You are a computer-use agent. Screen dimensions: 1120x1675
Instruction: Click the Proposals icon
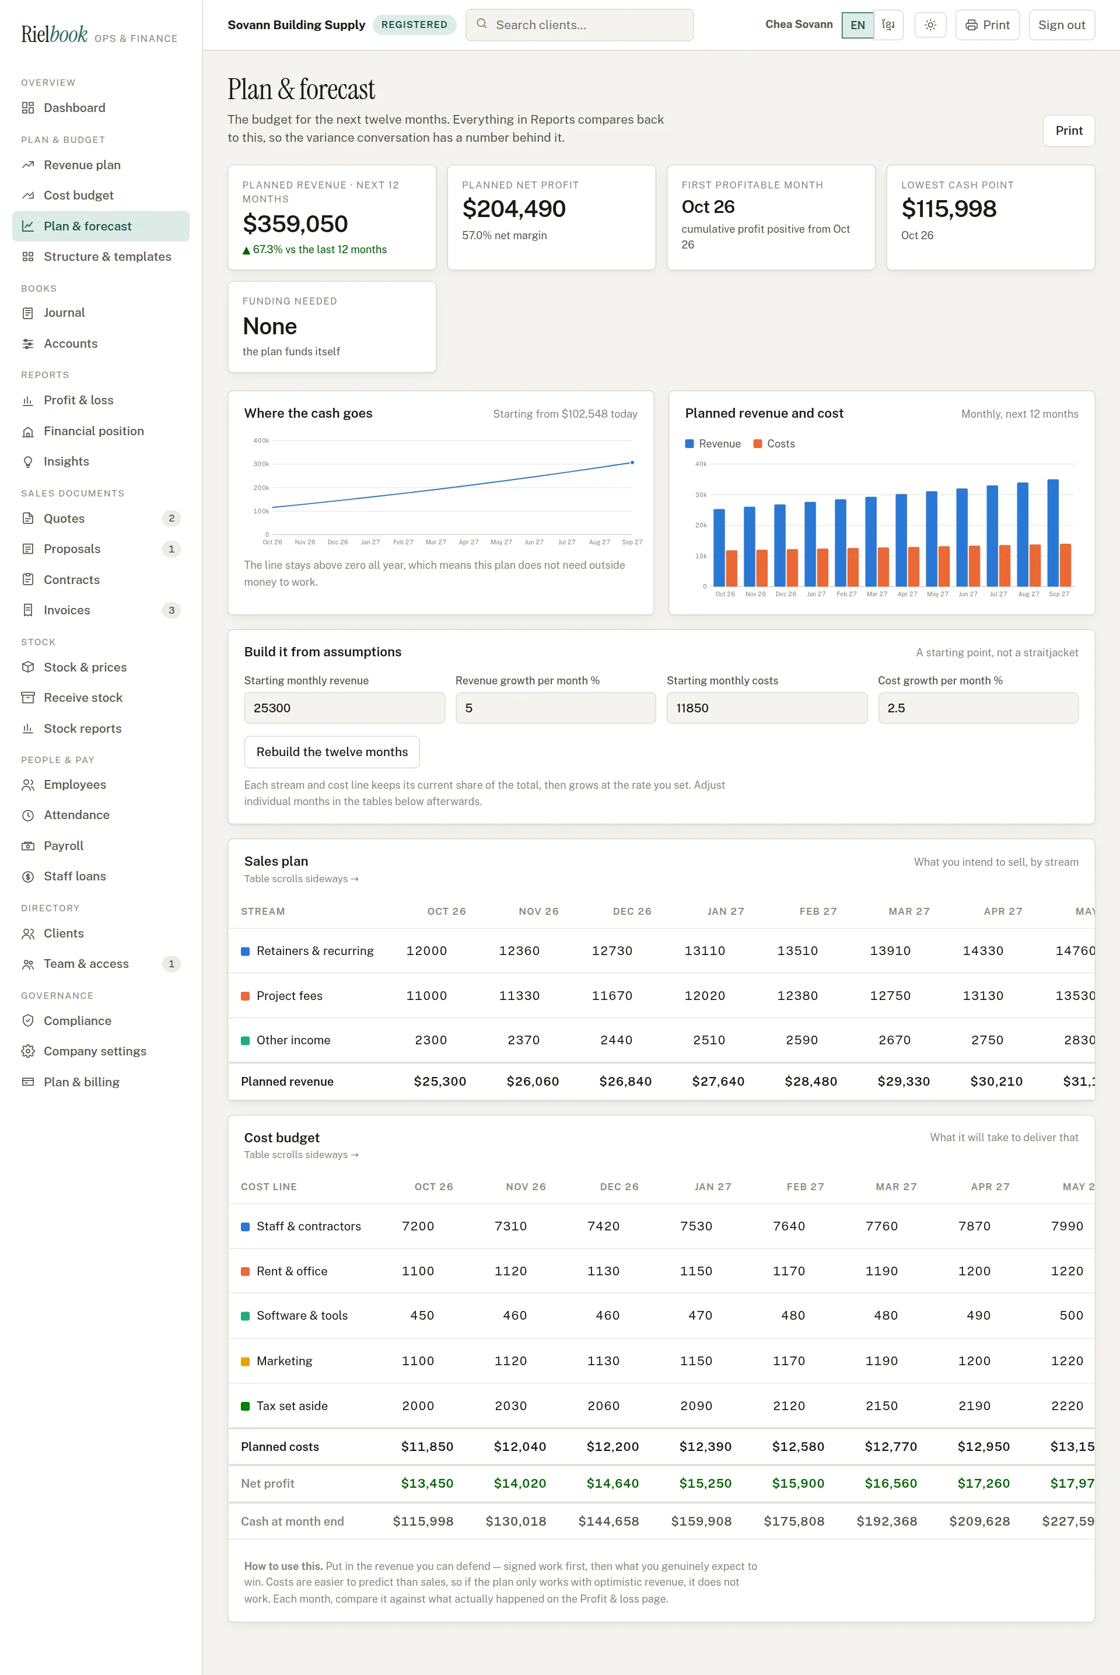pos(28,549)
